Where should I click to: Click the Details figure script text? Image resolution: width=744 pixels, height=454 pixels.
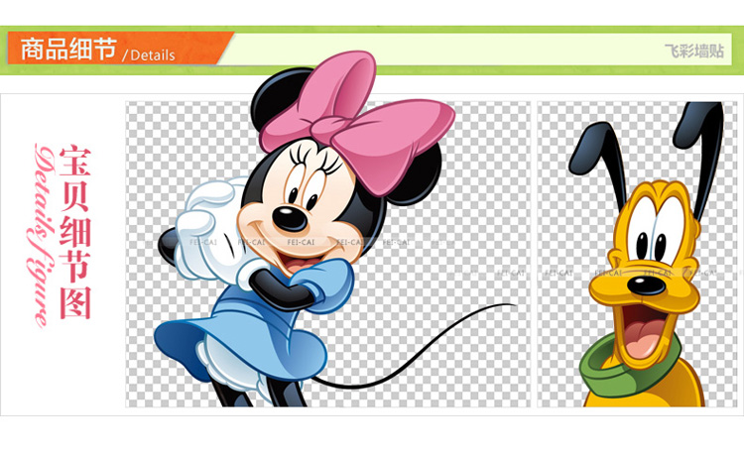coord(42,236)
